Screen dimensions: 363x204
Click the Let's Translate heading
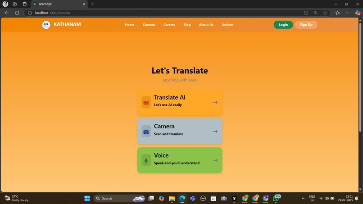[x=180, y=70]
